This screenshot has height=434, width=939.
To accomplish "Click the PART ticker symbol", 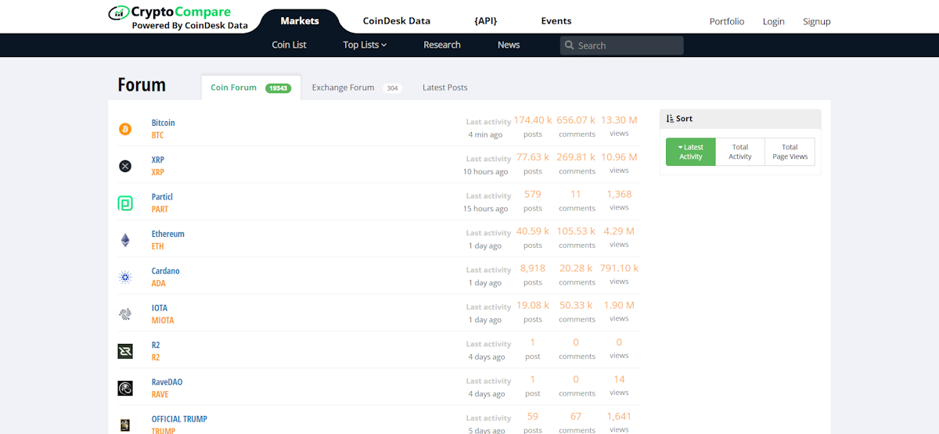I will pyautogui.click(x=160, y=209).
